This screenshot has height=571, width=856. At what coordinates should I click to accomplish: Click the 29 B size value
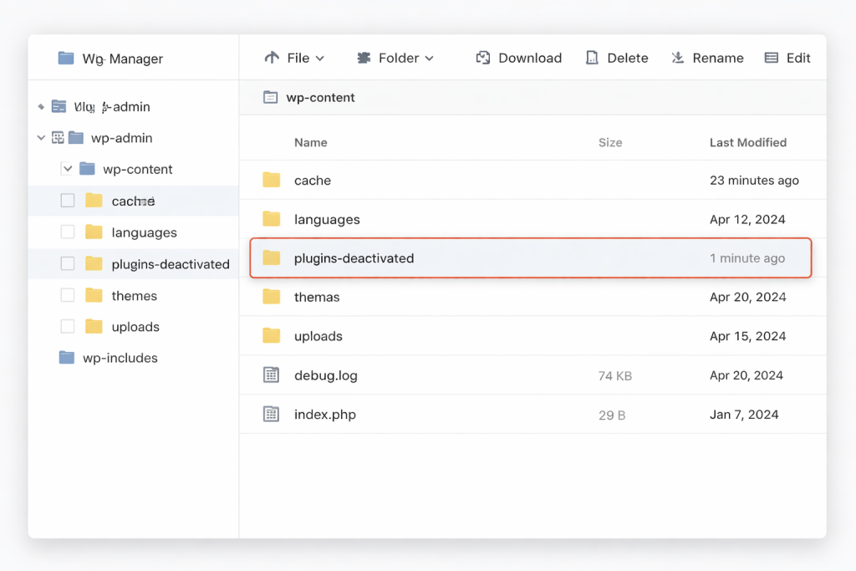611,415
